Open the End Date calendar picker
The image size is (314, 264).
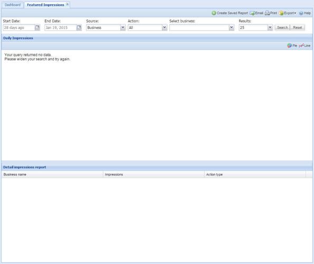tap(79, 27)
